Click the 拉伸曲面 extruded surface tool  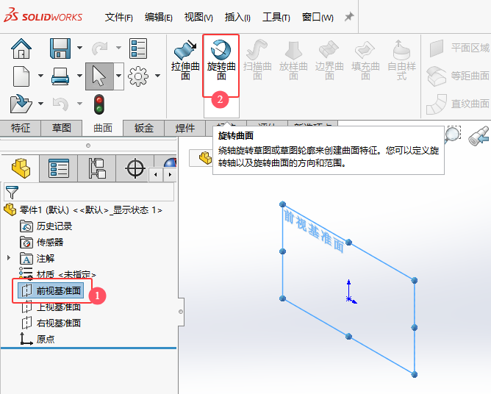(x=185, y=60)
